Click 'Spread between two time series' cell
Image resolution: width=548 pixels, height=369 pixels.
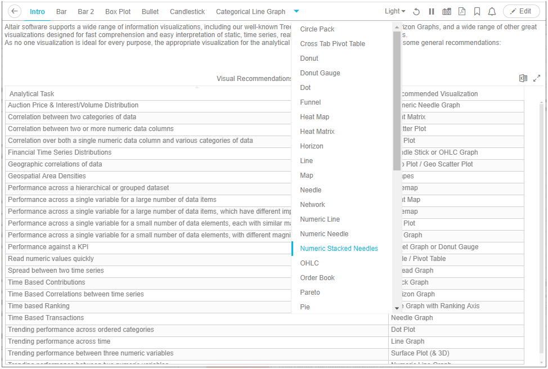(149, 271)
